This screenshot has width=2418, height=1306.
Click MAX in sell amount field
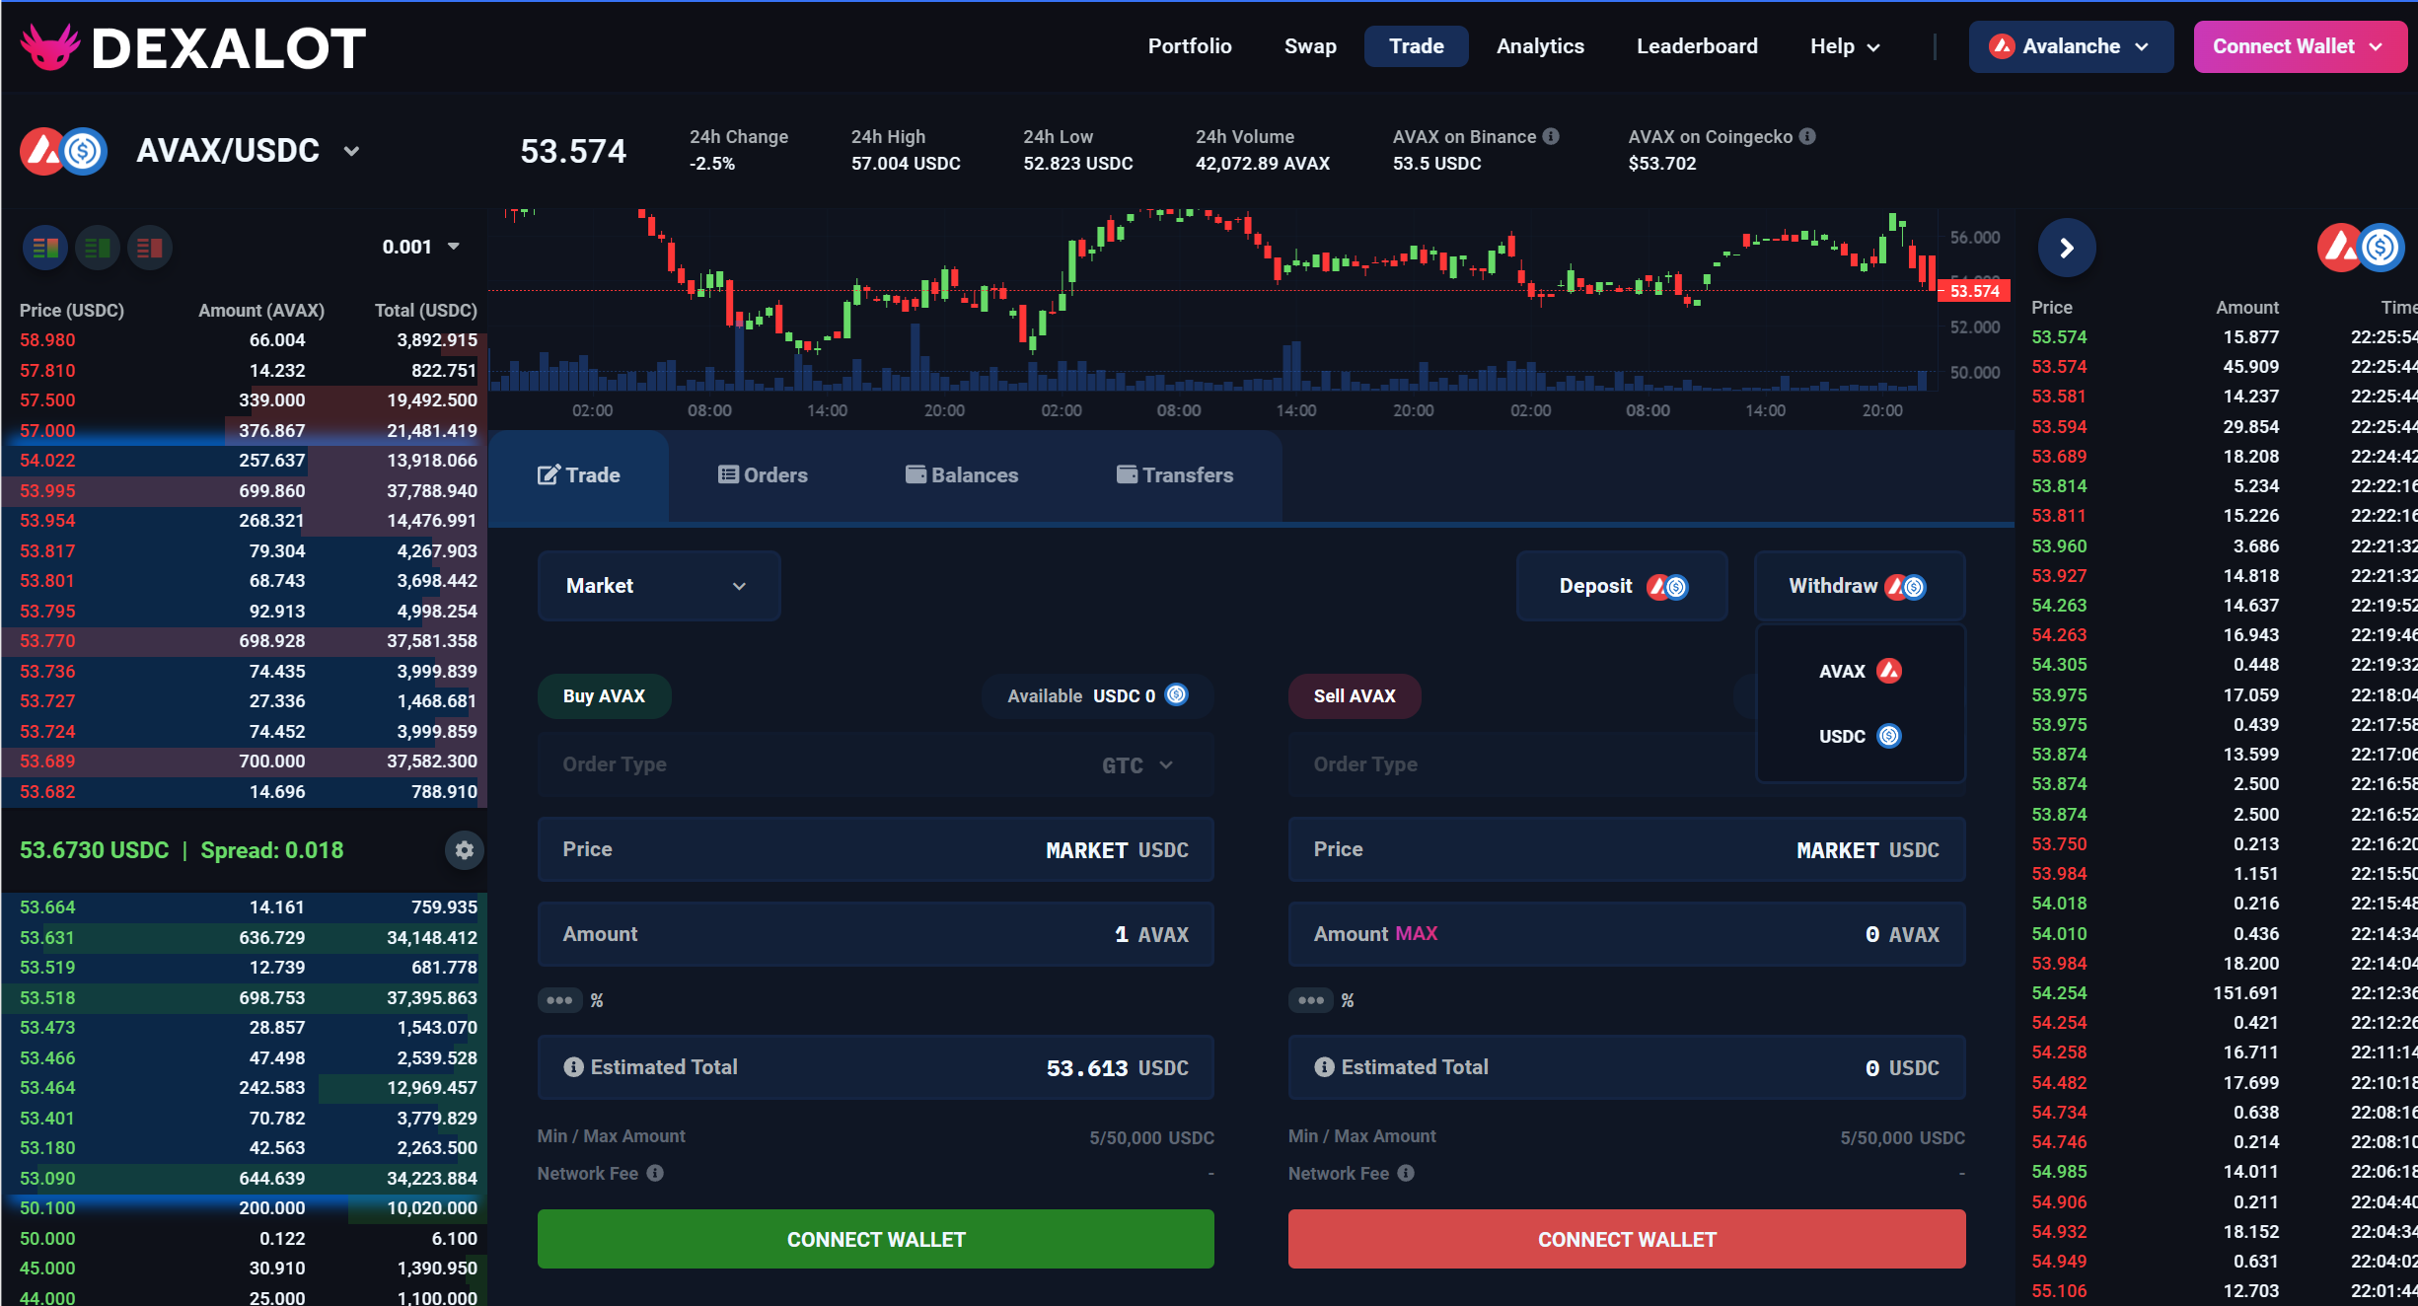[1416, 933]
